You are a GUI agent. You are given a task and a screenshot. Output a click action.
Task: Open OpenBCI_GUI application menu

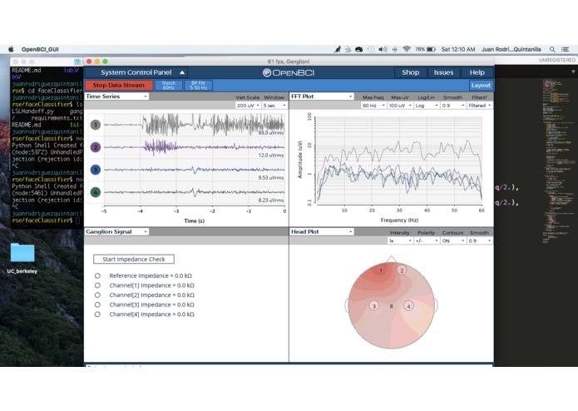40,49
